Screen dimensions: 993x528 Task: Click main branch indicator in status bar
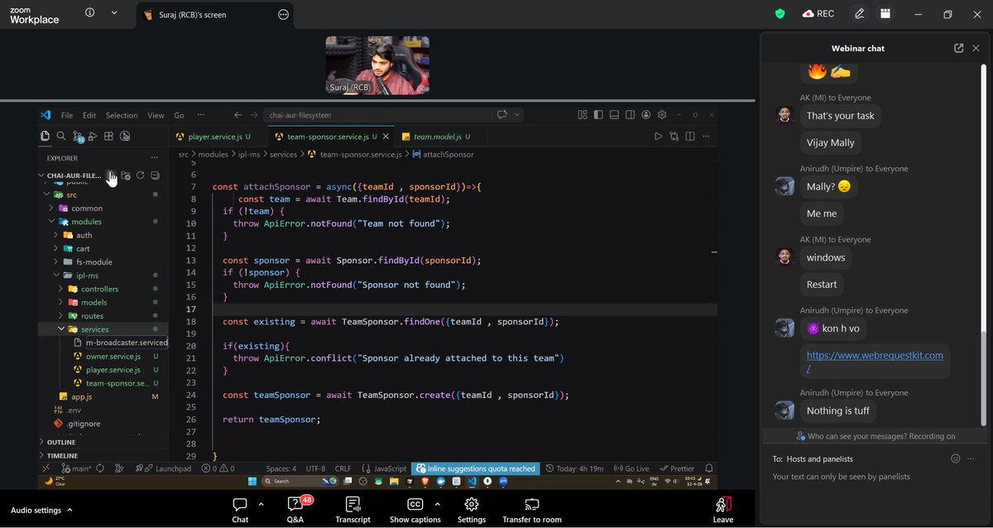[x=76, y=468]
